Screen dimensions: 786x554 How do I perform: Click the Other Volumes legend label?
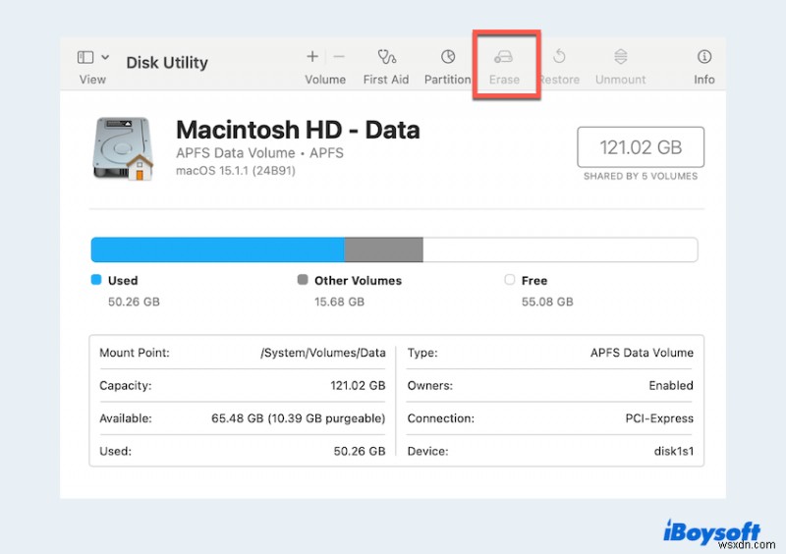click(x=358, y=281)
